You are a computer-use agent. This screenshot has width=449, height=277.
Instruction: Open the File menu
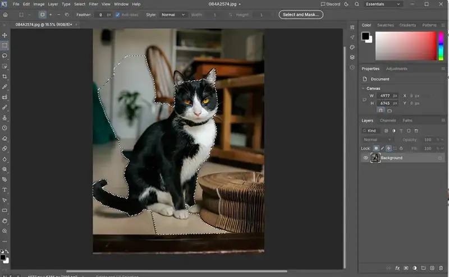[16, 4]
